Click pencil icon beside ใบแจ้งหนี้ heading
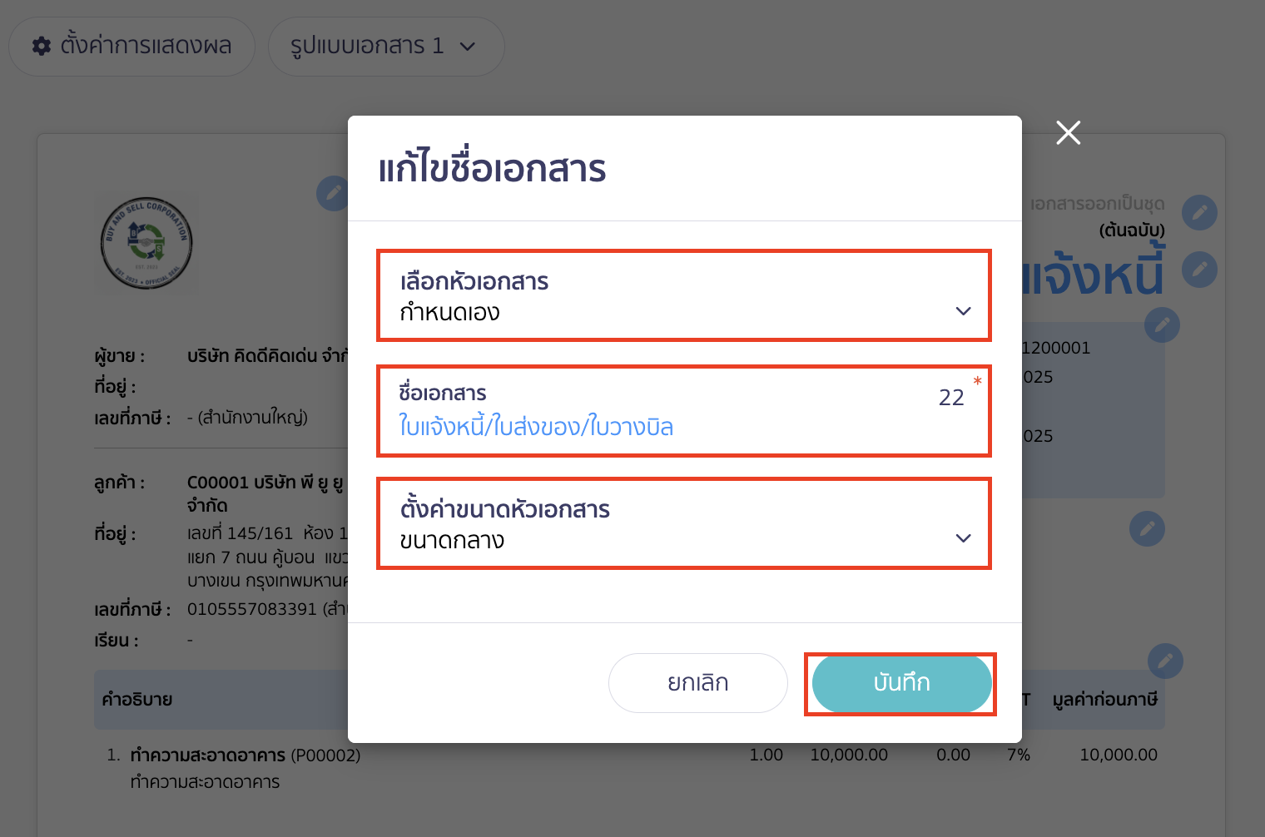Screen dimensions: 1265x837 tap(1199, 269)
